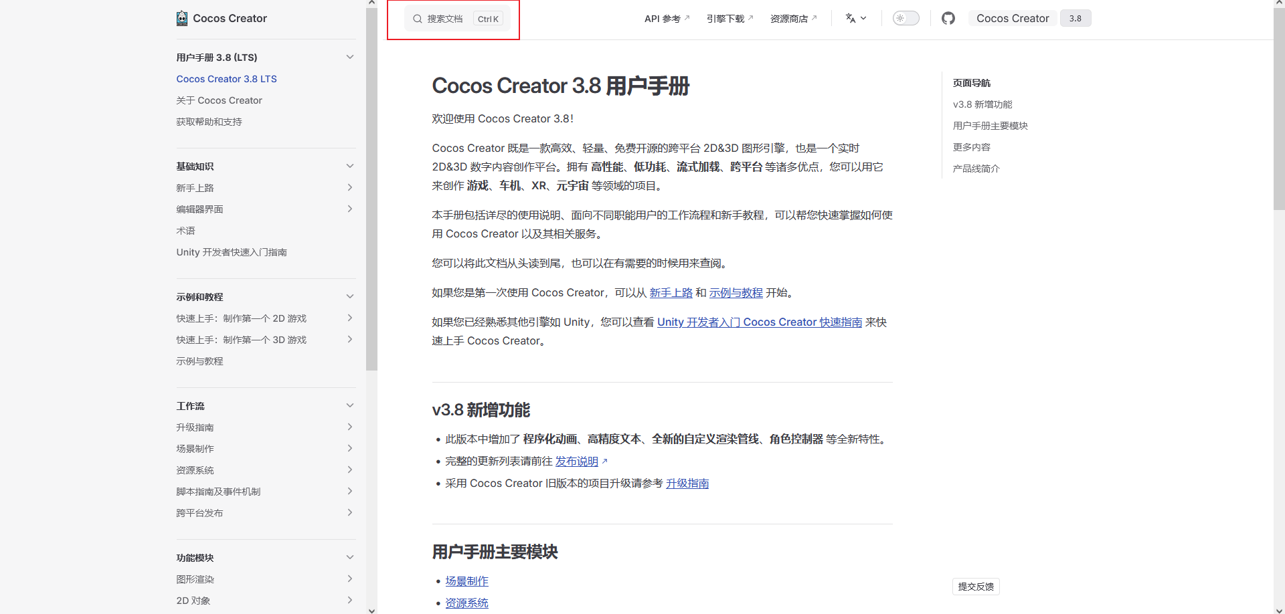This screenshot has height=614, width=1285.
Task: Click the 3.8 version badge in the header
Action: [x=1075, y=18]
